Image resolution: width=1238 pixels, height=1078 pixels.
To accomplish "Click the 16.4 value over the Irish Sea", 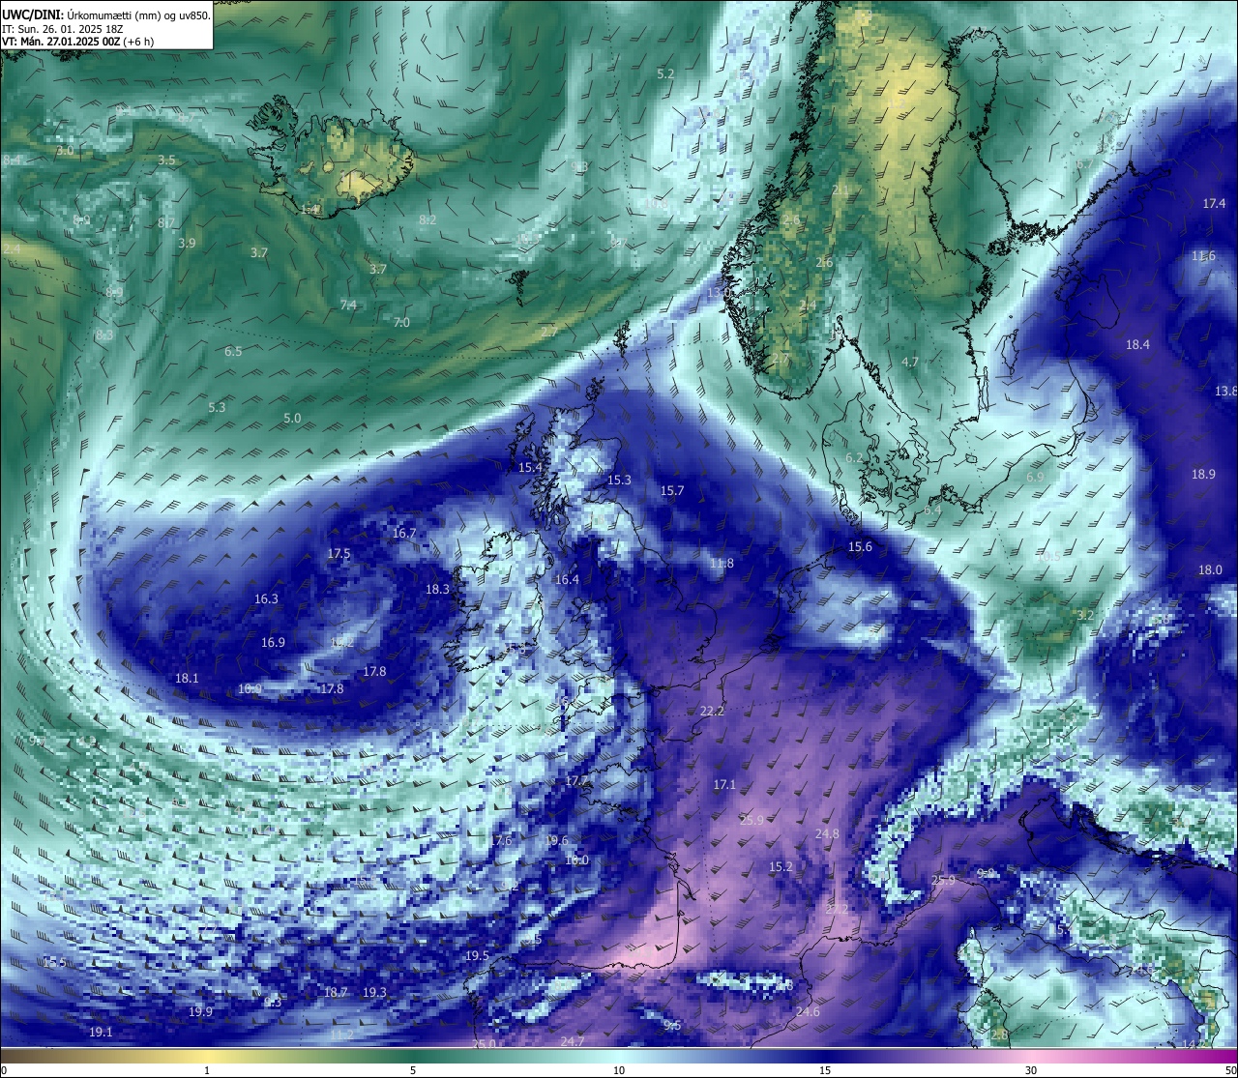I will pyautogui.click(x=567, y=579).
